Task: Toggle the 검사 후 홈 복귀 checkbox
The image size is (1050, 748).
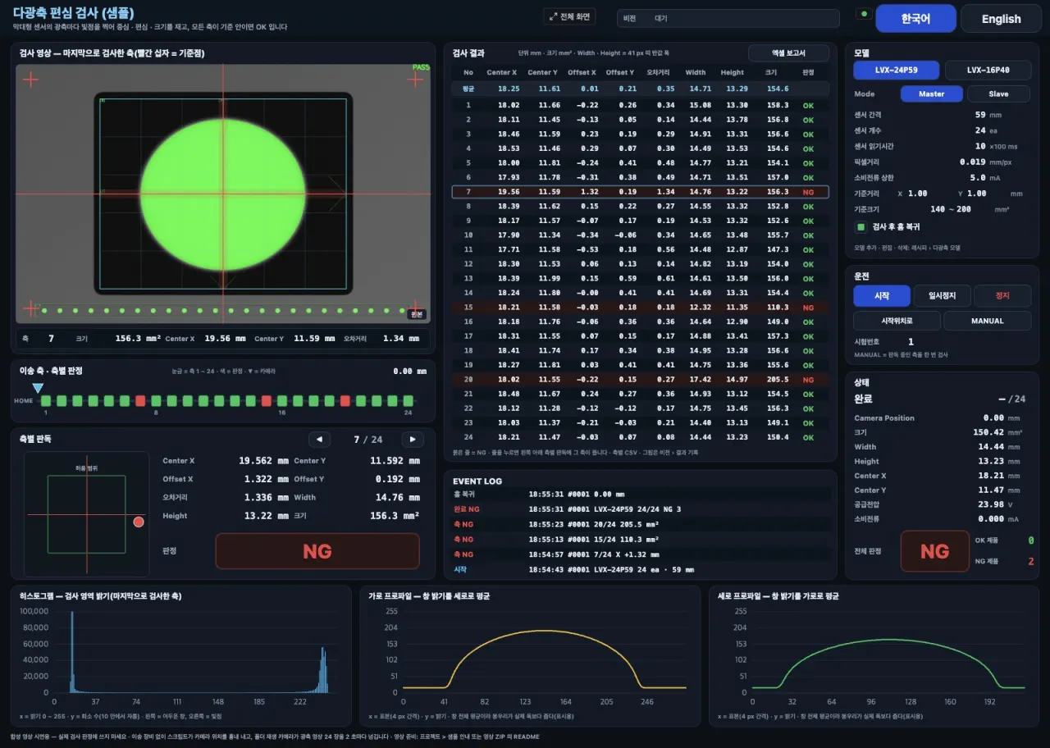Action: pyautogui.click(x=861, y=226)
